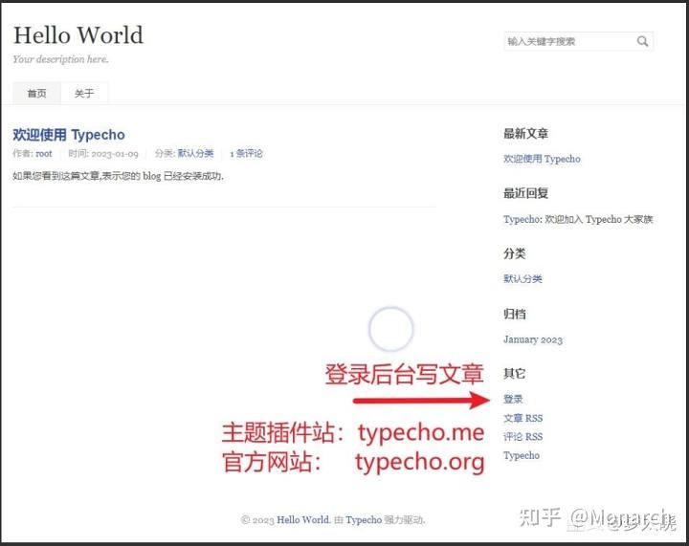Viewport: 689px width, 546px height.
Task: Open the 1 条评论 link
Action: 246,154
